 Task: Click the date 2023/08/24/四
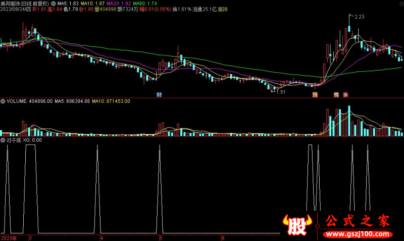click(x=16, y=9)
